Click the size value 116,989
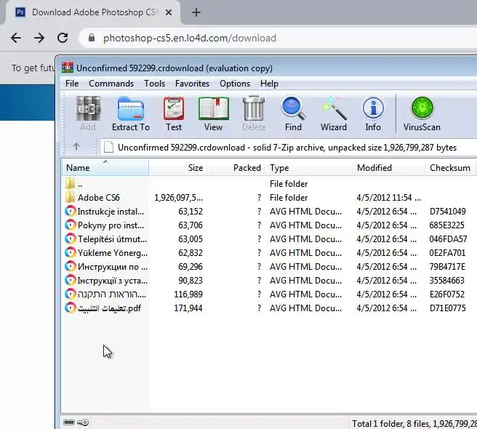Viewport: 477px width, 429px height. coord(188,294)
